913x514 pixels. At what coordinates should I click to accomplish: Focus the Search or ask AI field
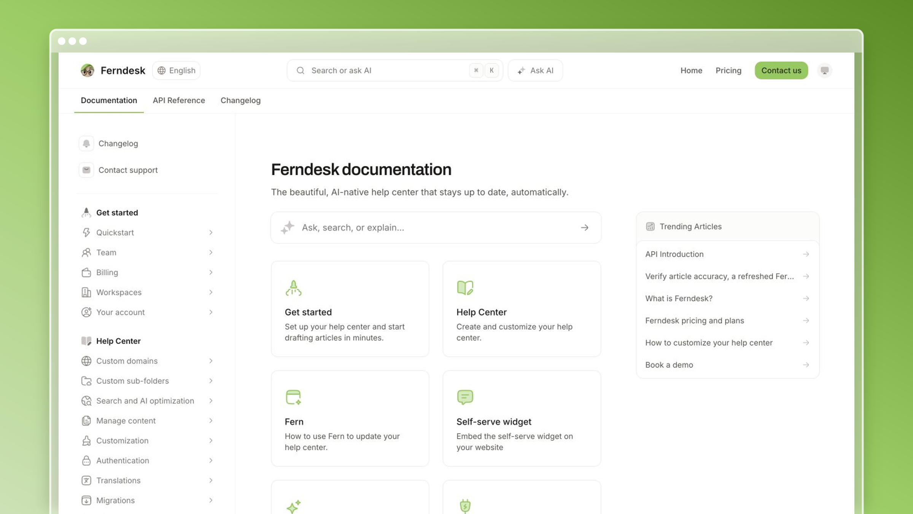coord(395,70)
